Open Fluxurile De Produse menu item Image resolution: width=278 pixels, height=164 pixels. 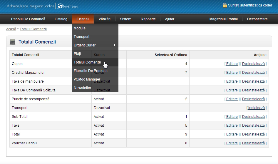coord(91,71)
